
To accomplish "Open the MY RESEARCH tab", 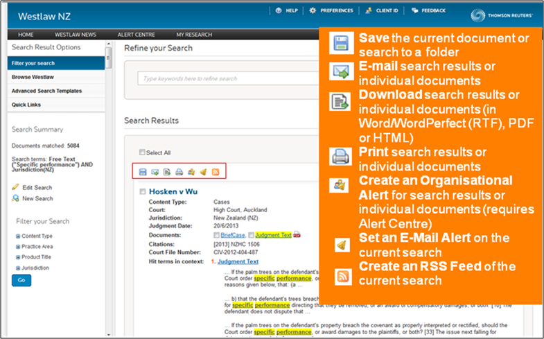I will 194,35.
